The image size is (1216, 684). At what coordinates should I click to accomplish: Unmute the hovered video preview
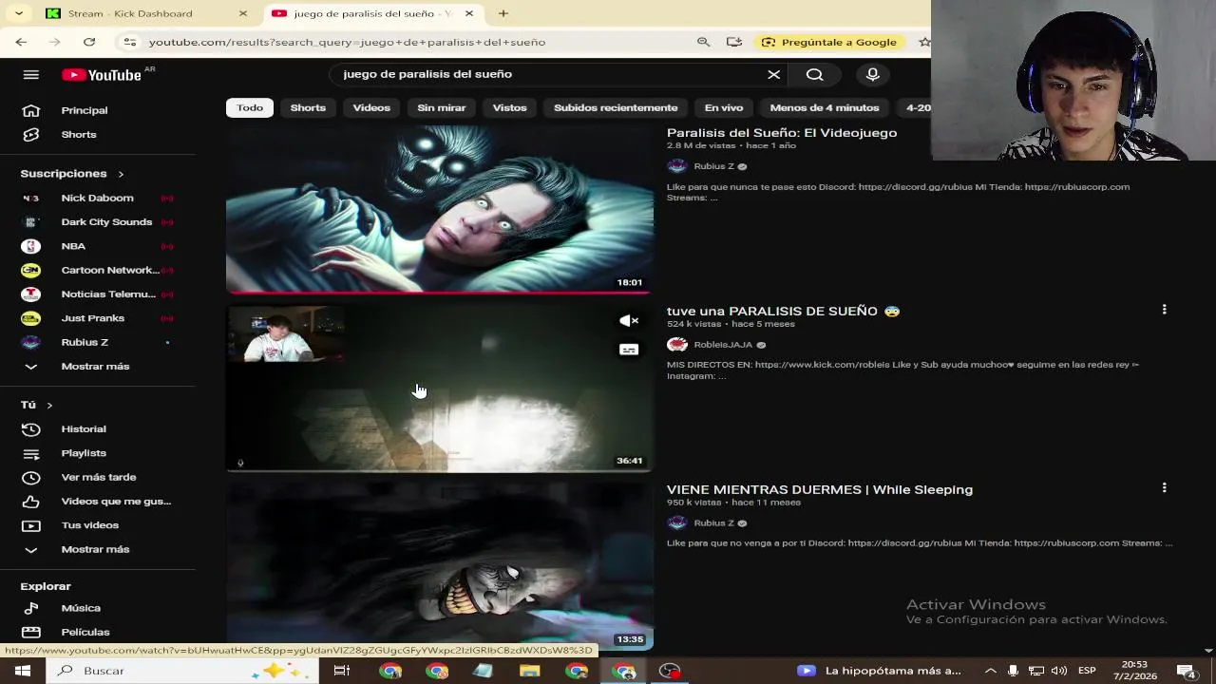pos(629,321)
